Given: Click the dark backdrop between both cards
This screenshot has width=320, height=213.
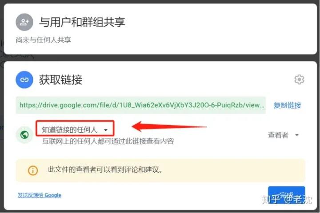Looking at the screenshot, I should coord(160,58).
